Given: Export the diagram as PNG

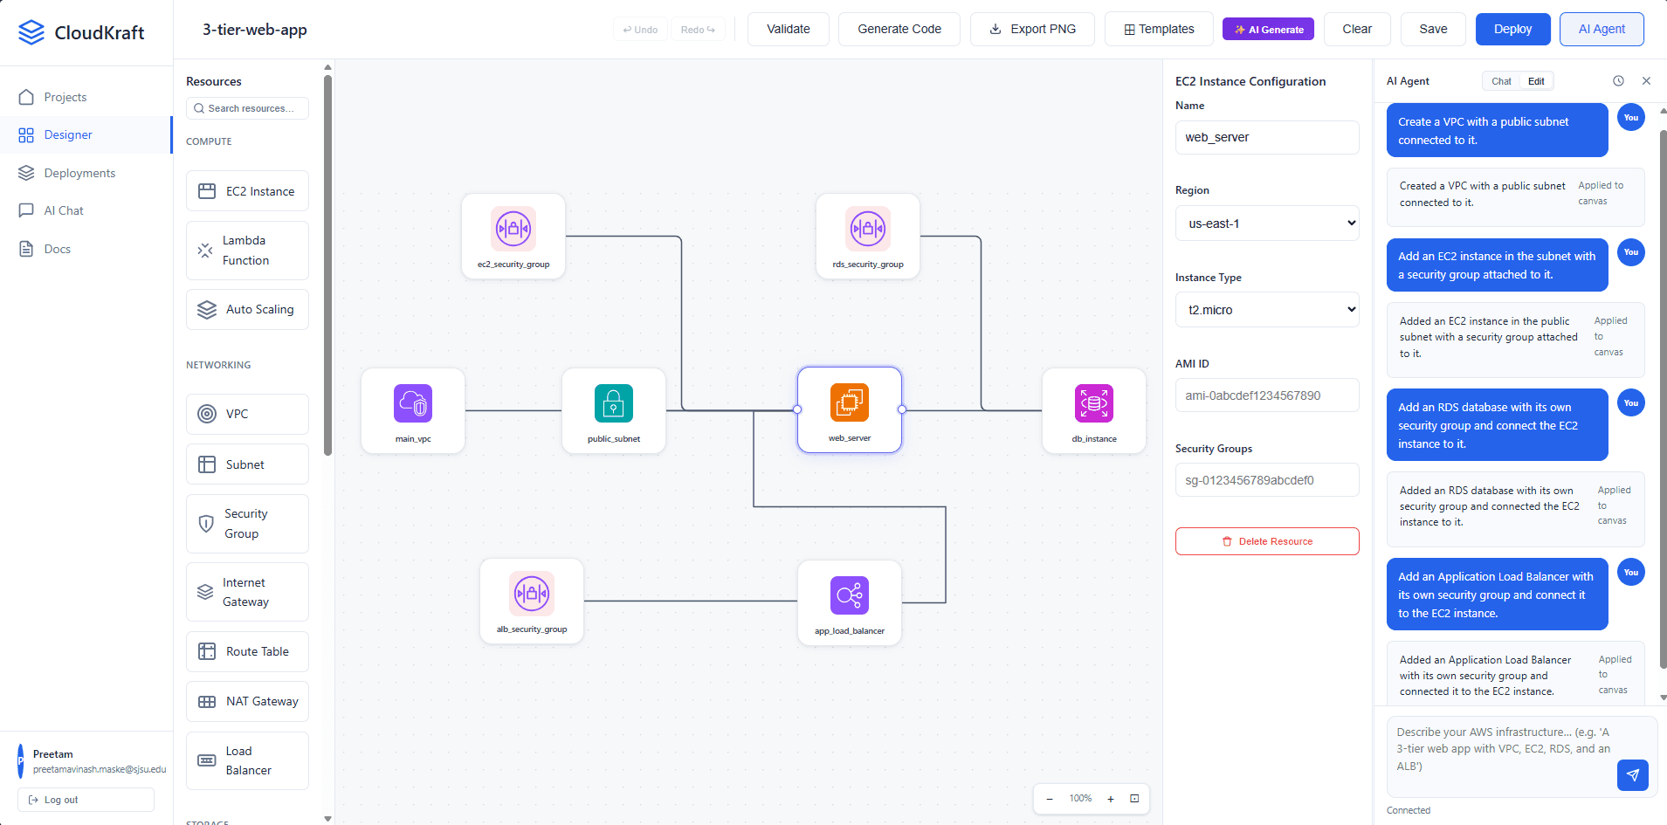Looking at the screenshot, I should 1032,29.
